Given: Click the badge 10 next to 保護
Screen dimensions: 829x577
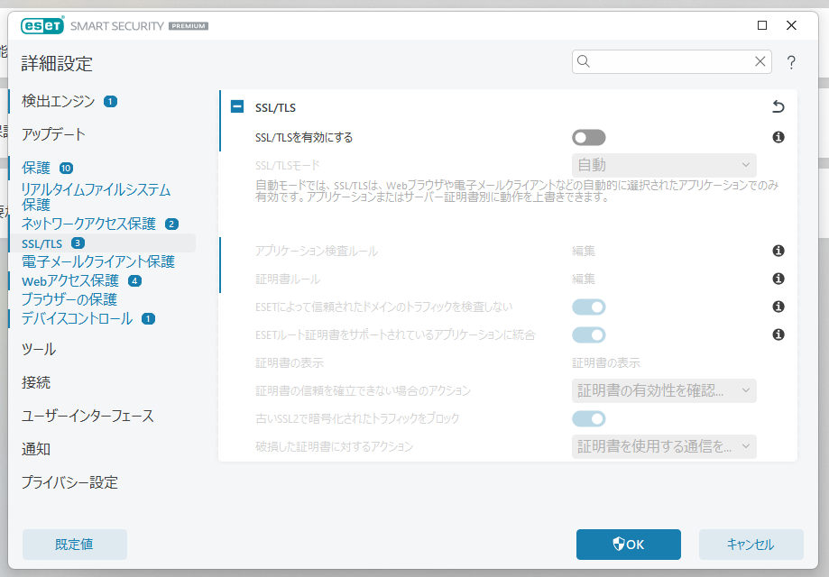Looking at the screenshot, I should [66, 168].
